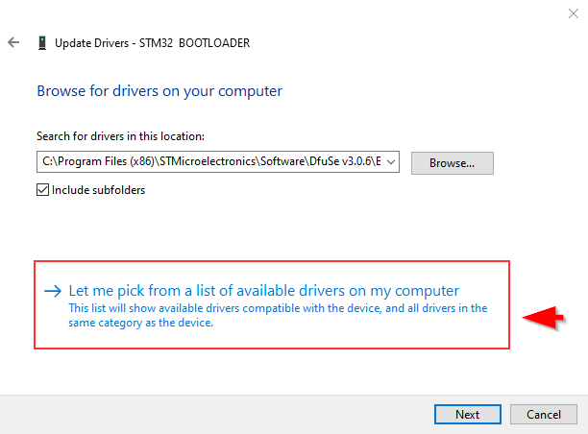Expand the driver location path dropdown
The width and height of the screenshot is (588, 434).
pyautogui.click(x=391, y=162)
